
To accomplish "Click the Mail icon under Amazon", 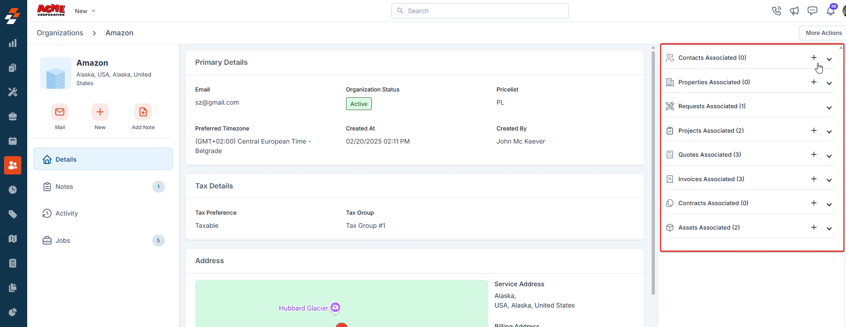I will [60, 112].
